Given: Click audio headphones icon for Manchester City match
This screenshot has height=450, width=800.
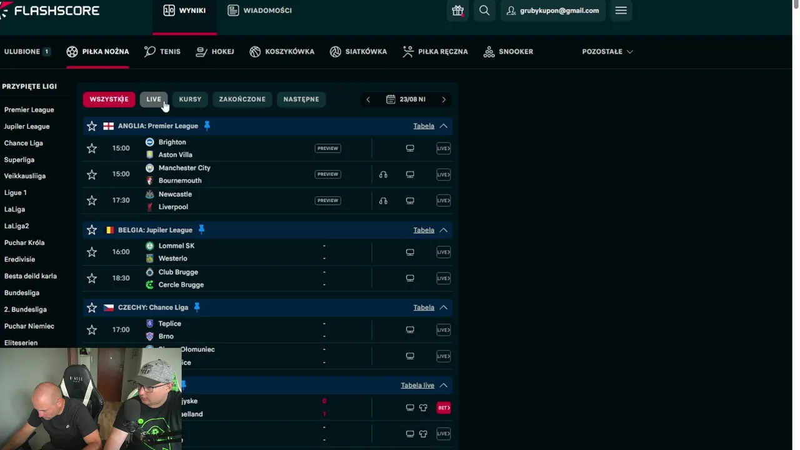Looking at the screenshot, I should (383, 174).
